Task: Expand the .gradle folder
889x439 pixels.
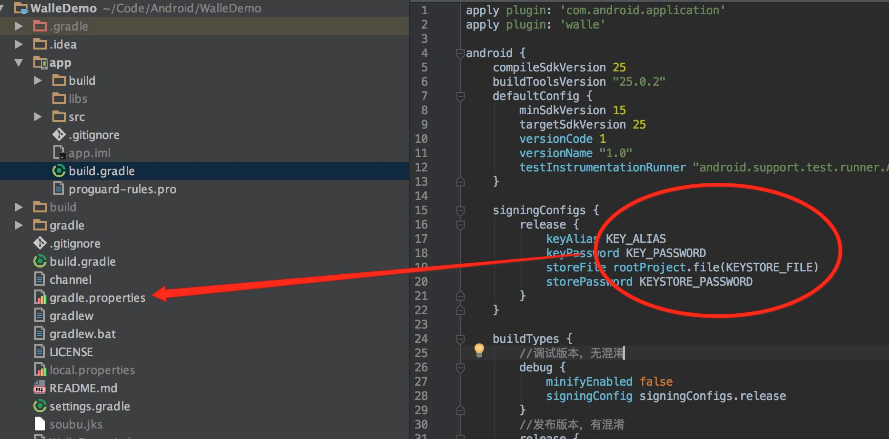Action: pos(19,26)
